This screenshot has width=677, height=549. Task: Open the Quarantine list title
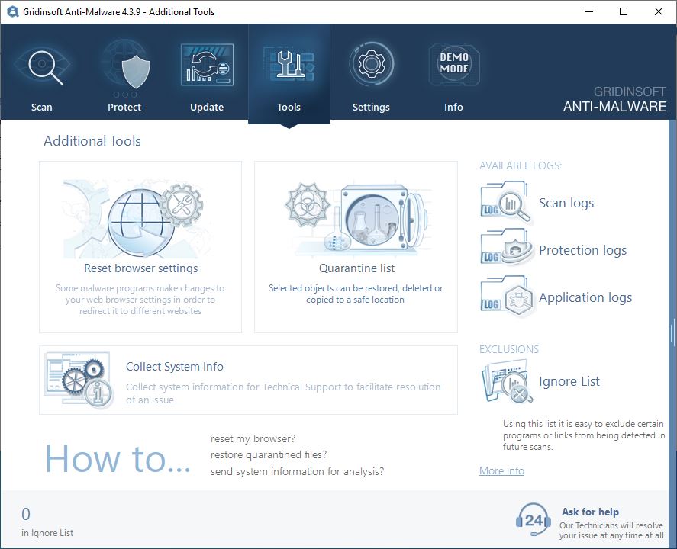click(356, 268)
